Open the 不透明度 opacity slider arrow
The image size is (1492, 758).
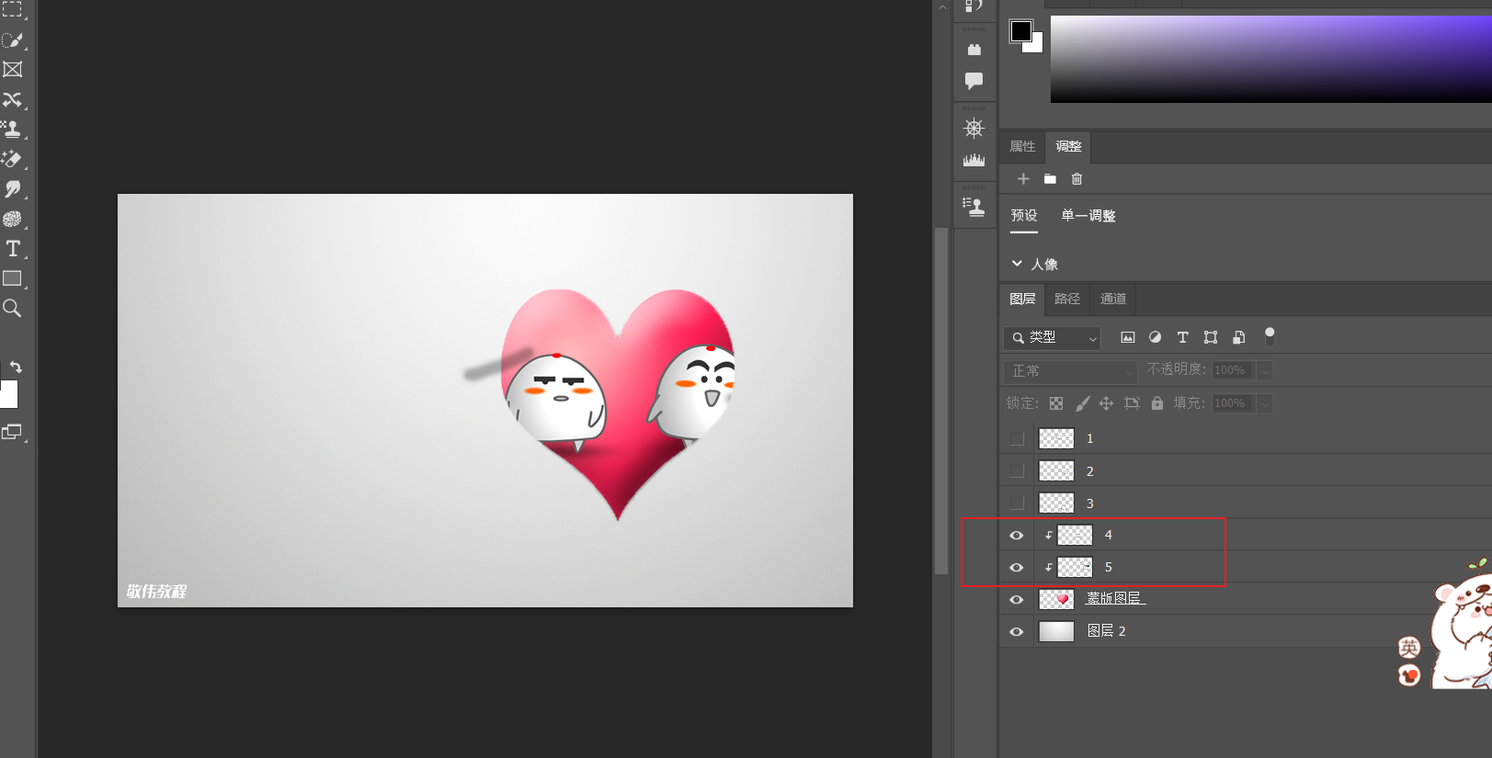pos(1265,370)
